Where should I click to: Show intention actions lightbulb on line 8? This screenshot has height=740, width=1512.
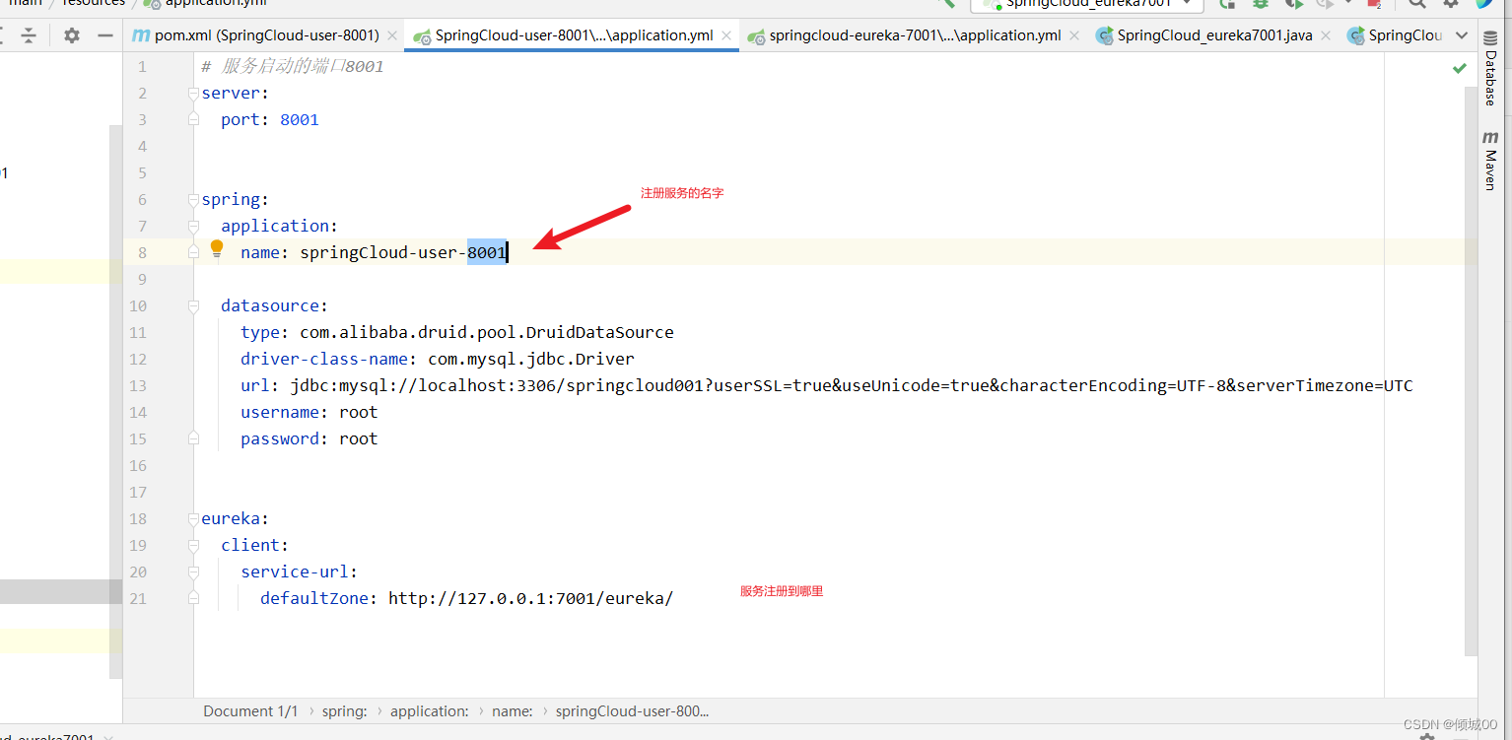point(217,249)
